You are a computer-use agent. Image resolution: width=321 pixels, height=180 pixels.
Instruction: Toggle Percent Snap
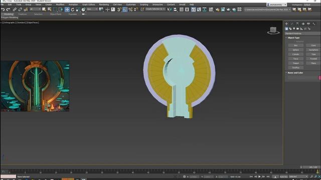pyautogui.click(x=130, y=9)
